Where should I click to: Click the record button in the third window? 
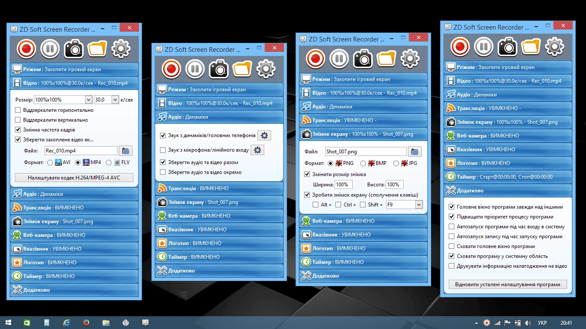(315, 59)
